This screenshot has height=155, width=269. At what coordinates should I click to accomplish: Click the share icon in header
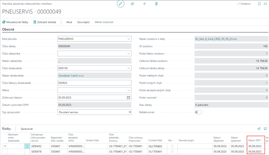[132, 4]
